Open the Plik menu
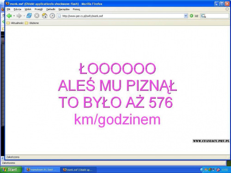Screen dimensions: 231x173 [8, 9]
